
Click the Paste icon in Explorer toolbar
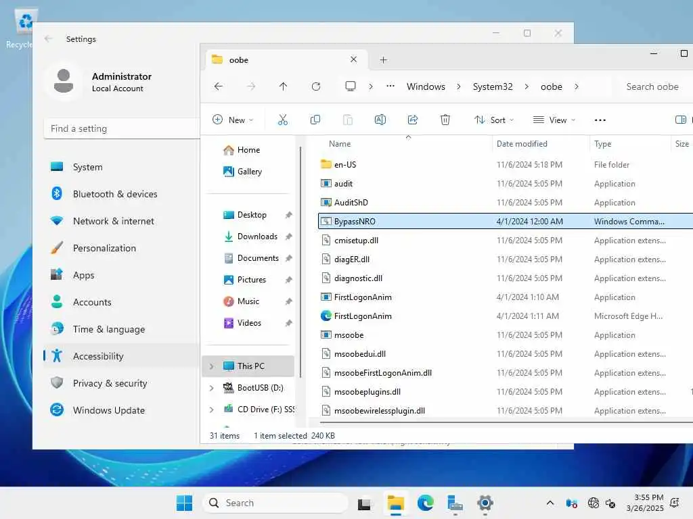[x=348, y=120]
